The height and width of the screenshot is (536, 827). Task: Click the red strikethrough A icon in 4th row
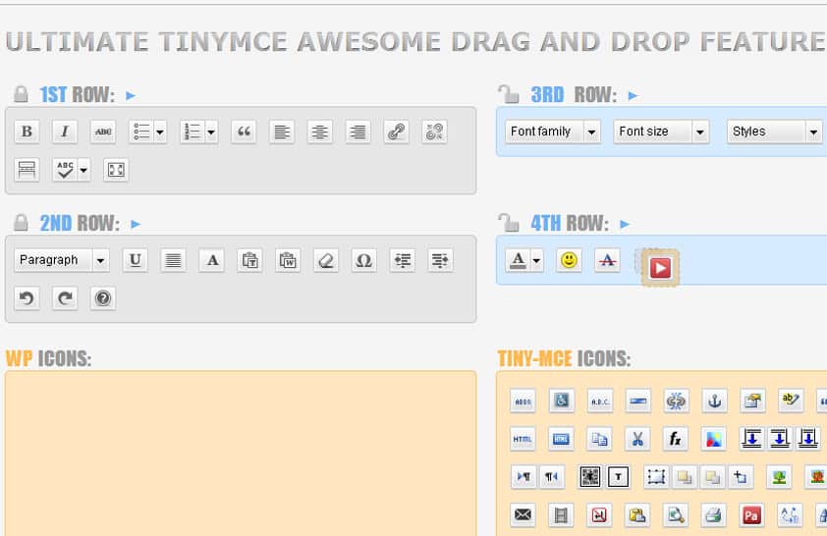(x=607, y=260)
